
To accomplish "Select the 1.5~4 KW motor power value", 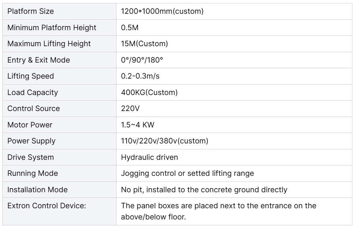I will pyautogui.click(x=138, y=125).
